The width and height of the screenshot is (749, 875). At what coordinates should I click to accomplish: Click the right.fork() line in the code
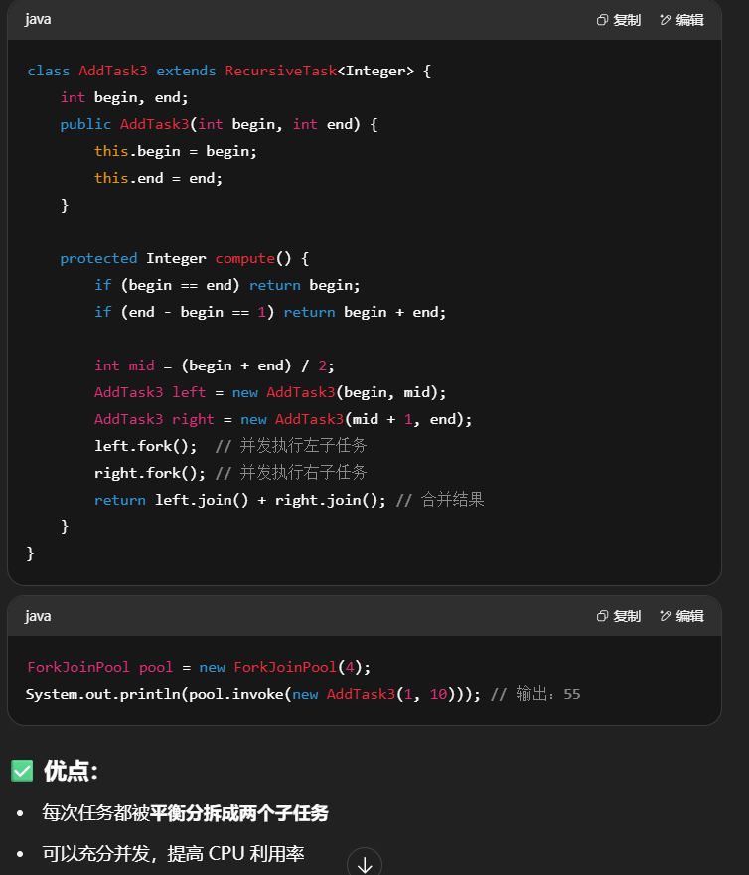(149, 473)
